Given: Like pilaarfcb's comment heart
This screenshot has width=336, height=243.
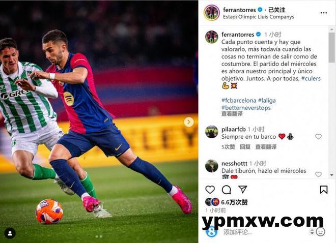Looking at the screenshot, I should point(318,136).
